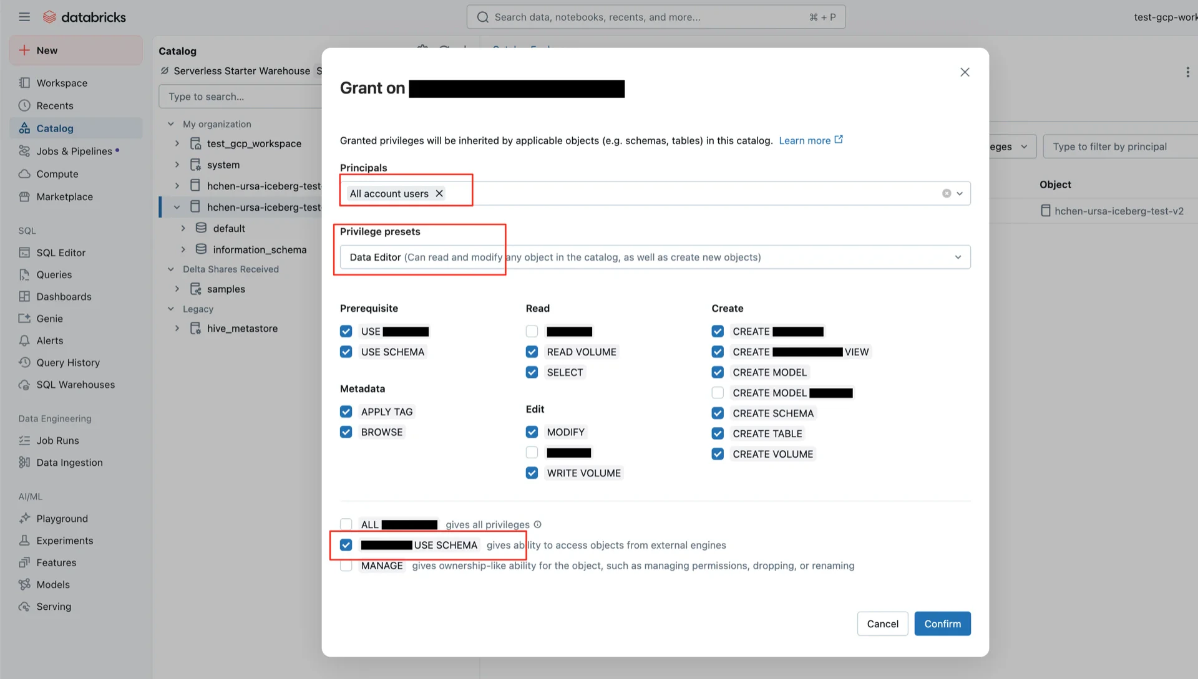Expand the Principals dropdown arrow
The height and width of the screenshot is (679, 1198).
point(960,193)
